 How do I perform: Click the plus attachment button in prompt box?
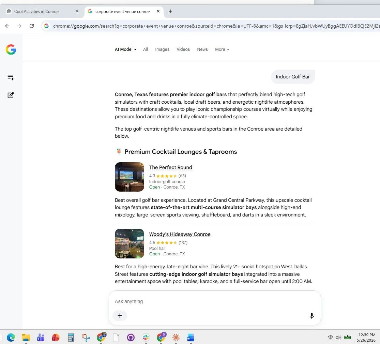tap(120, 316)
